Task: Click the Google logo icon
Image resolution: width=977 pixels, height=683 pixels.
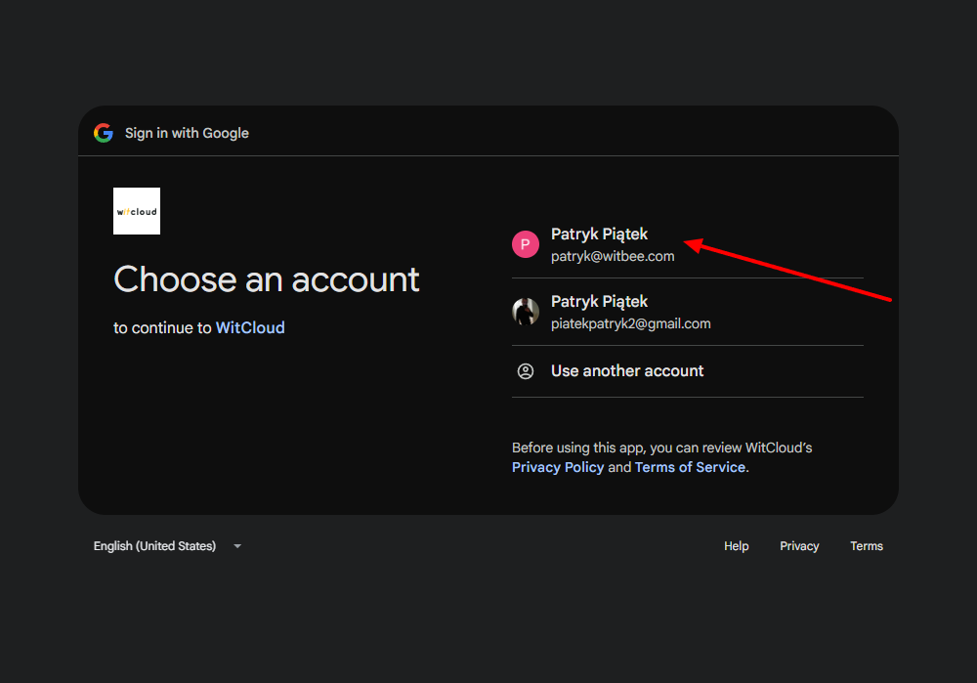Action: tap(104, 133)
